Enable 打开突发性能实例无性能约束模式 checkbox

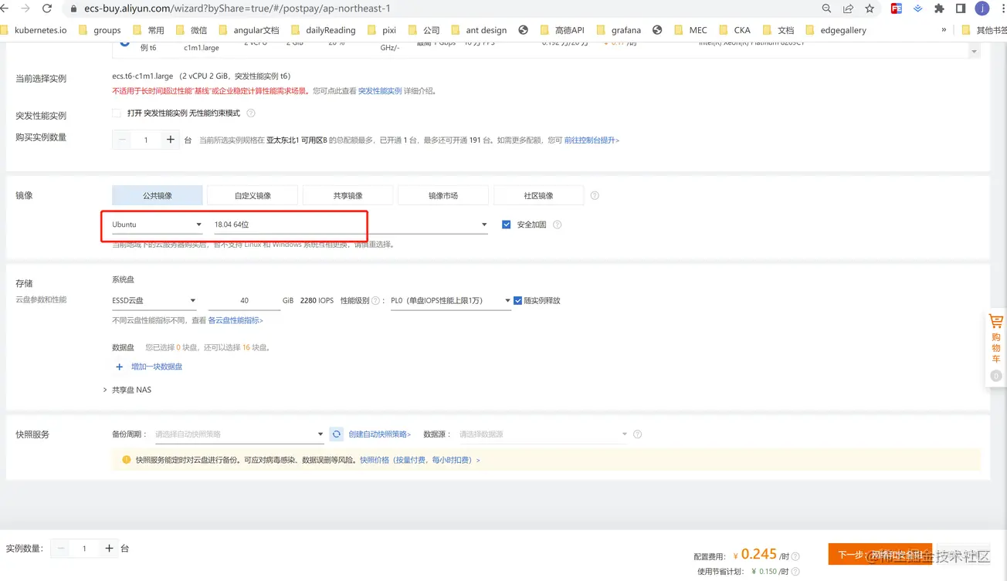point(117,113)
